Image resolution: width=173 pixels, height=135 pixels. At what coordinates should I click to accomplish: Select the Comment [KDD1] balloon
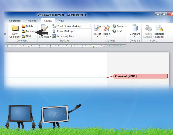pos(141,76)
